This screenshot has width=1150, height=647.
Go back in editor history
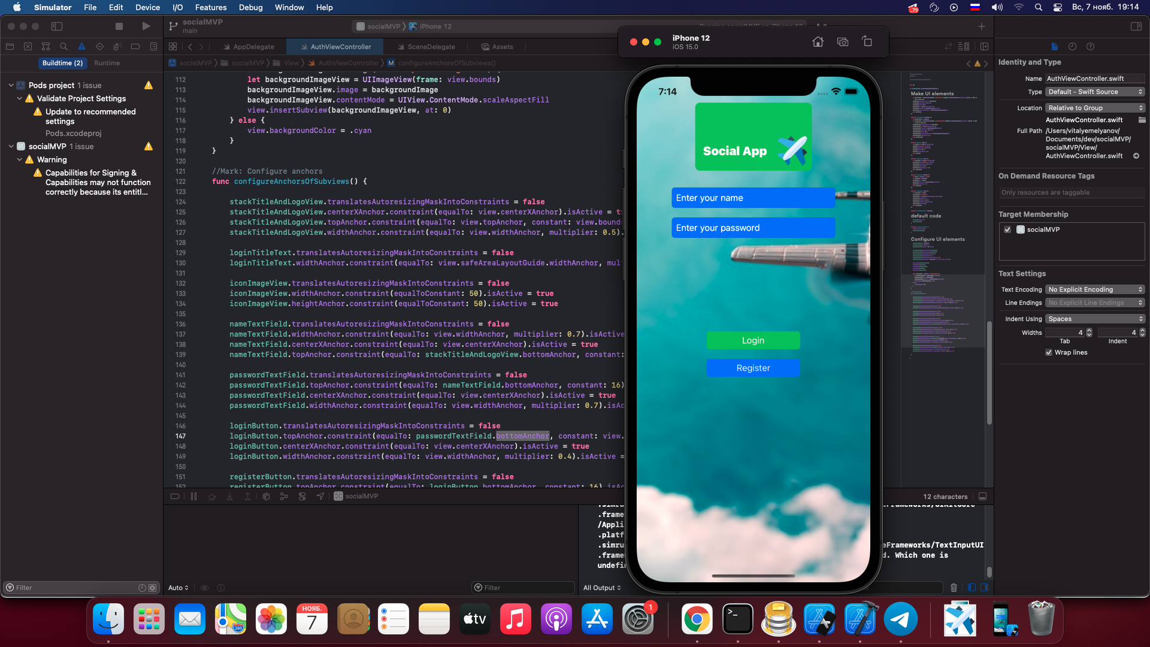(190, 47)
